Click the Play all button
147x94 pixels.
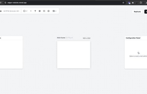pos(69,38)
